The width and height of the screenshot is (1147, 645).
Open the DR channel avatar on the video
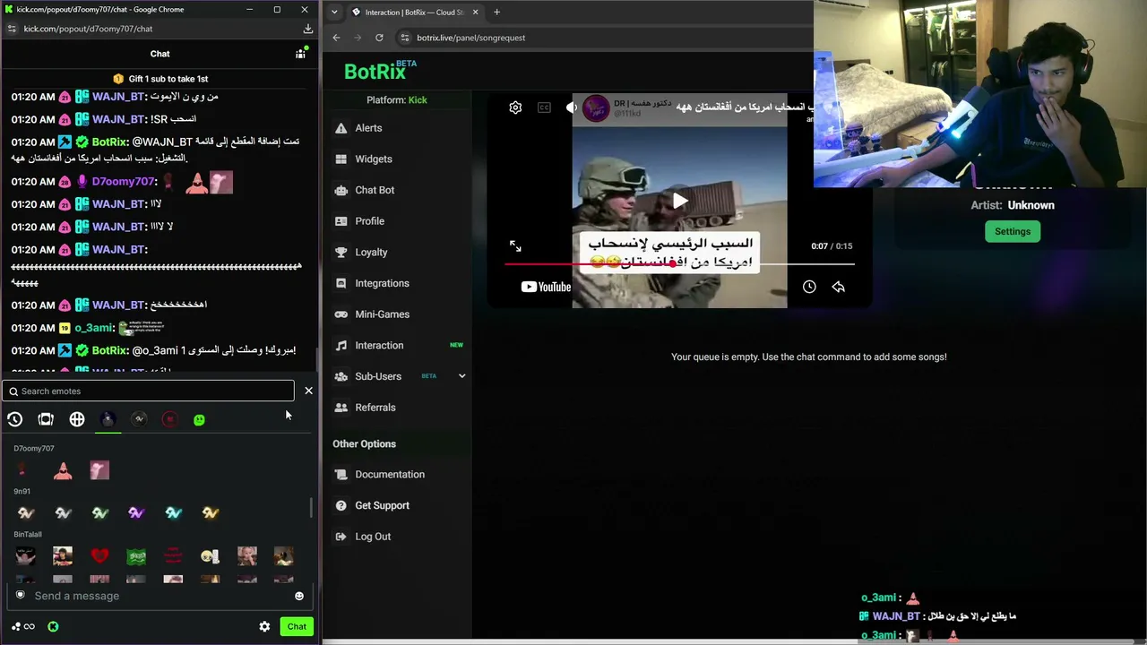(x=596, y=108)
